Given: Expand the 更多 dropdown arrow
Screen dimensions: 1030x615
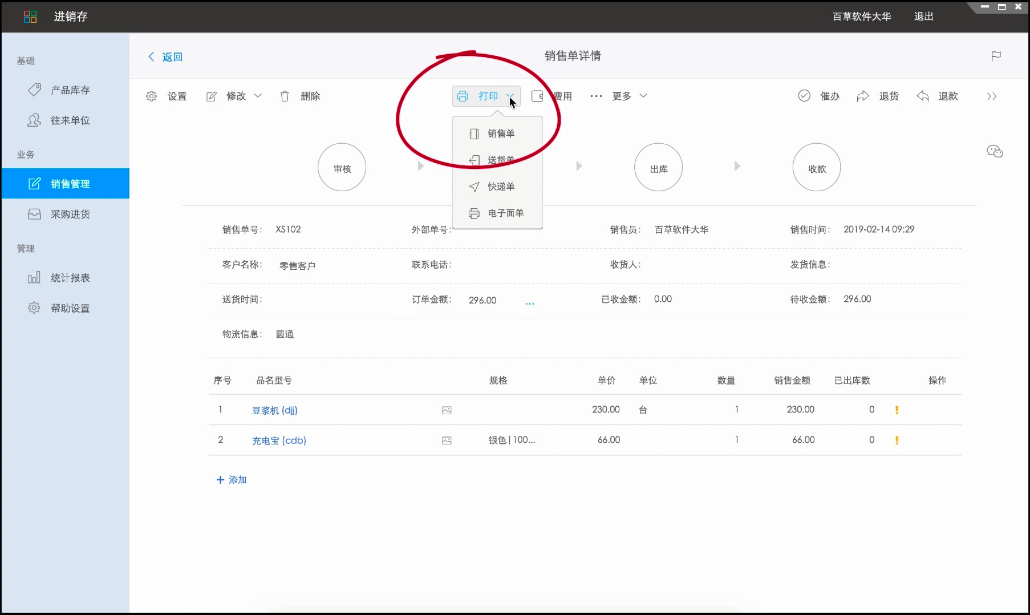Looking at the screenshot, I should [x=643, y=96].
